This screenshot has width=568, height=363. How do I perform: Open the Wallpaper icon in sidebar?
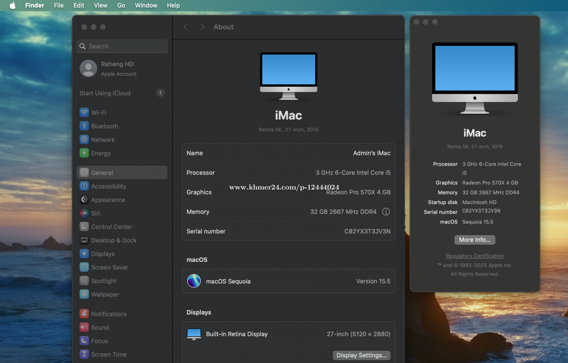[84, 294]
